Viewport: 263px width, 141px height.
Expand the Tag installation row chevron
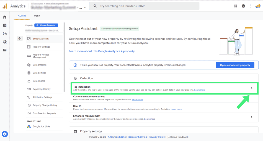click(251, 88)
